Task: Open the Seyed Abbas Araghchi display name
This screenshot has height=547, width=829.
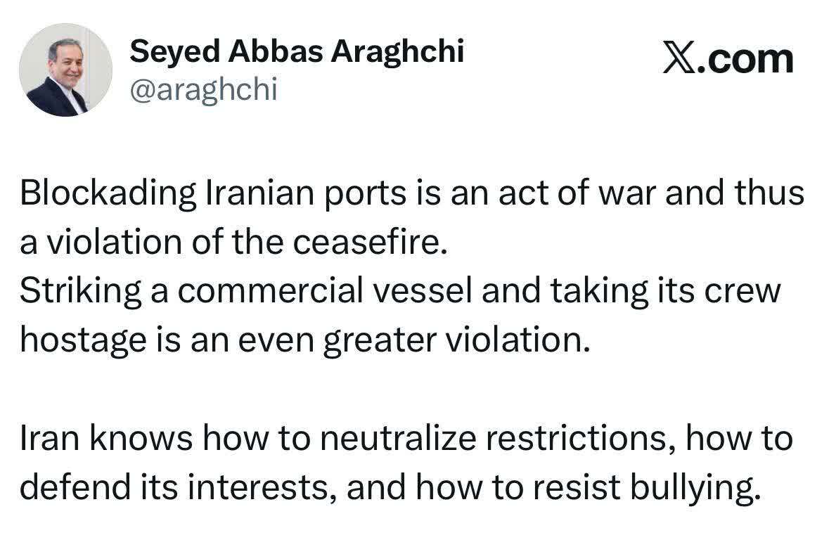Action: pyautogui.click(x=297, y=51)
